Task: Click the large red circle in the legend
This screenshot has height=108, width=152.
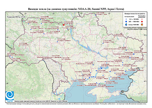Action: (142, 21)
